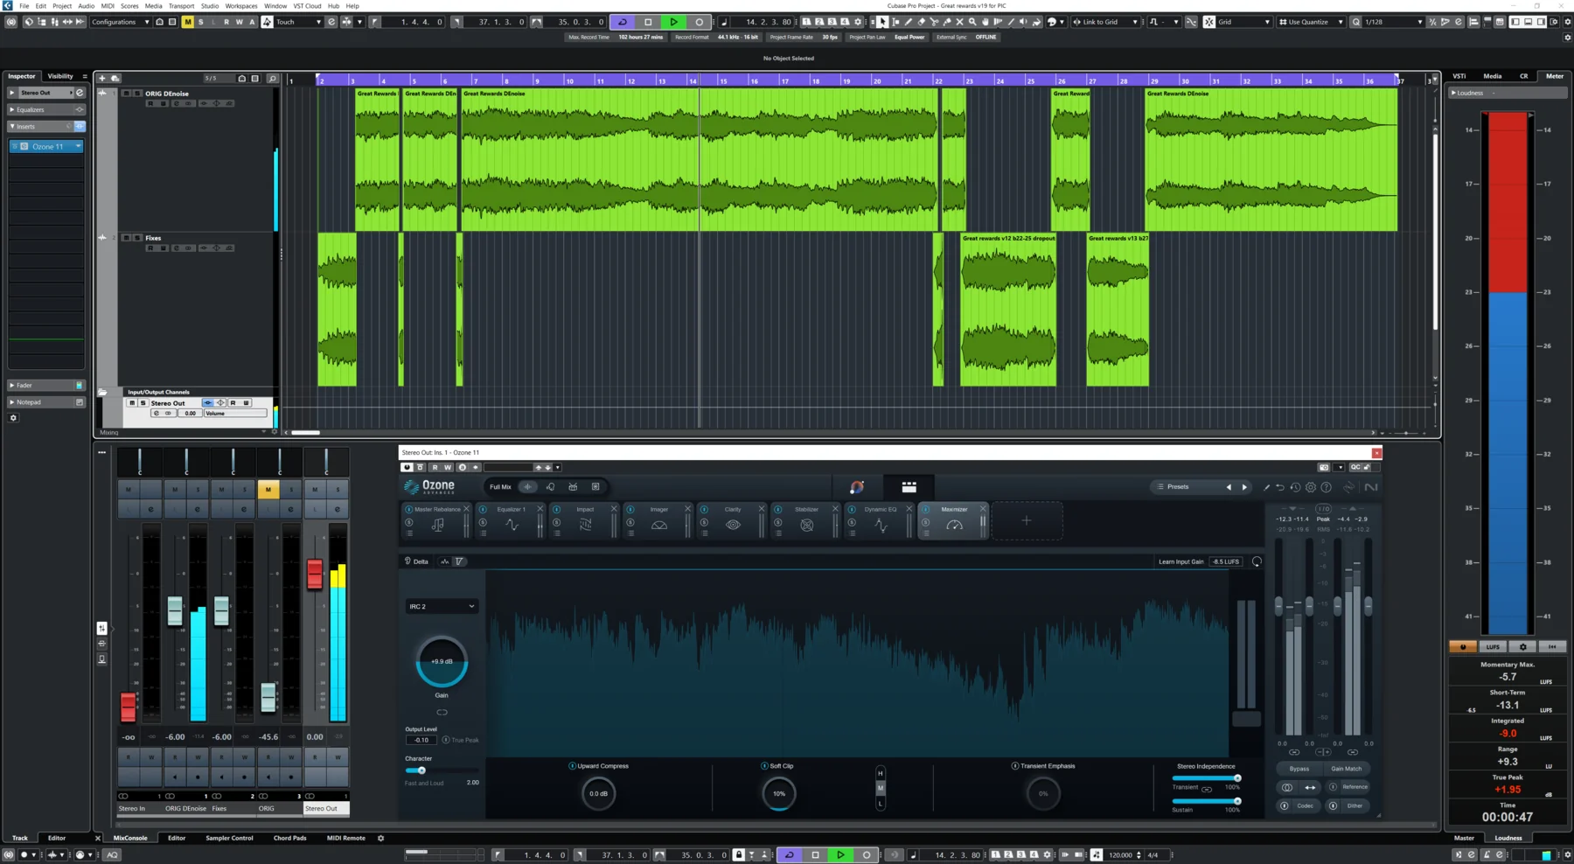Open the Workspaces menu
This screenshot has width=1574, height=864.
point(241,5)
